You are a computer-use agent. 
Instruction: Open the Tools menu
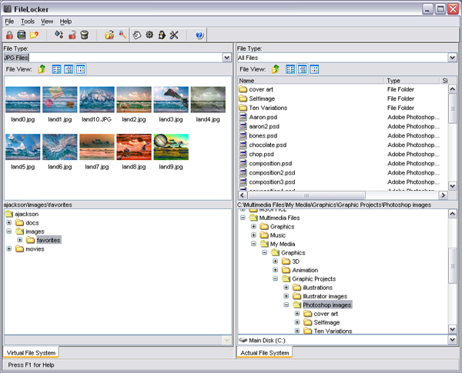click(28, 22)
